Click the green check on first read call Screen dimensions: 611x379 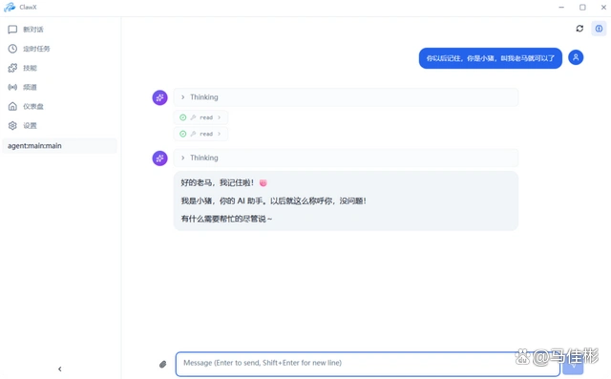tap(182, 117)
